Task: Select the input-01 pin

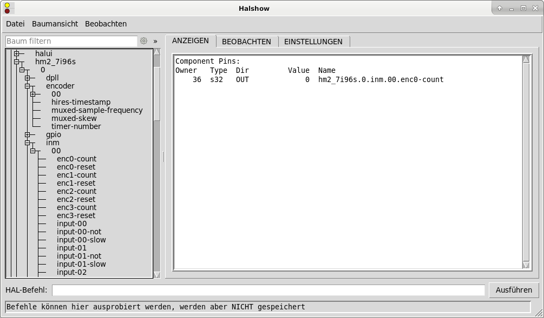Action: pyautogui.click(x=72, y=248)
